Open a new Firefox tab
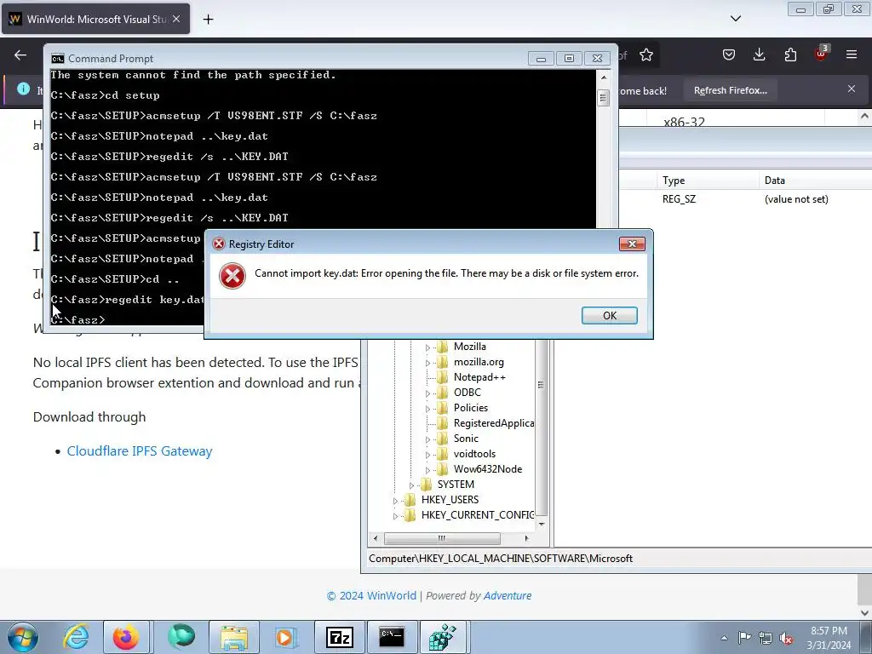 [208, 20]
